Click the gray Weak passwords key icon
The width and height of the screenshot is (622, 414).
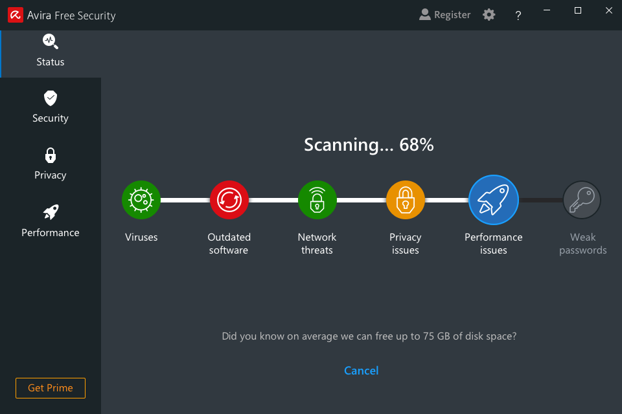[582, 200]
